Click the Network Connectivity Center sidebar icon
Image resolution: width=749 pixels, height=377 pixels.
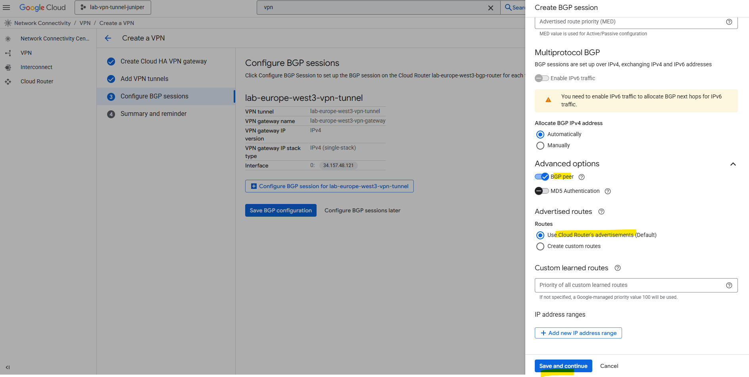(8, 38)
